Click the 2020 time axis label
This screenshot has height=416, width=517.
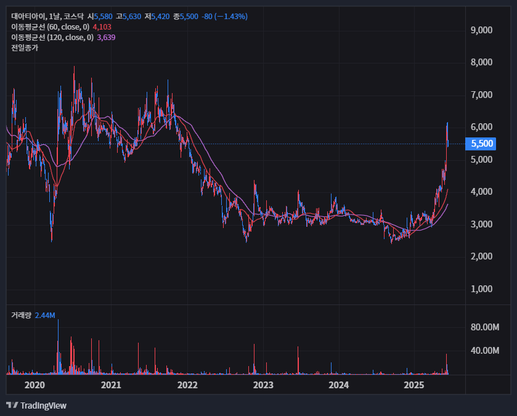tap(35, 385)
